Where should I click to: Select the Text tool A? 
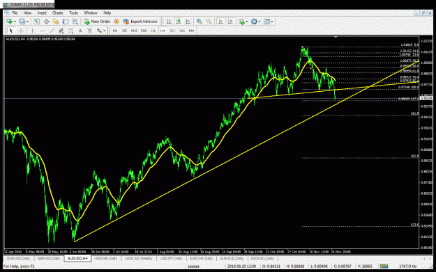[80, 31]
